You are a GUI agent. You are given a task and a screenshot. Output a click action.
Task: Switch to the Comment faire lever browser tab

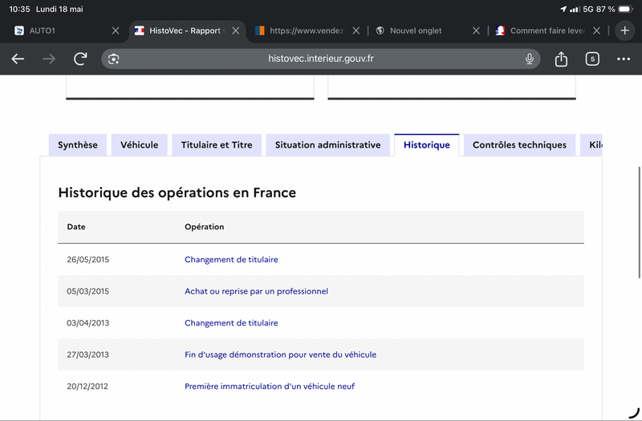pyautogui.click(x=540, y=30)
